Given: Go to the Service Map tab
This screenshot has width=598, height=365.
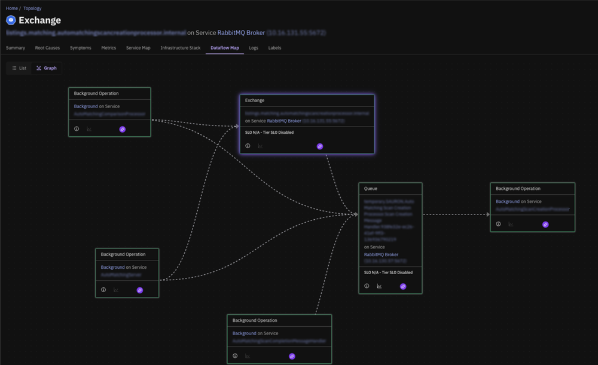Looking at the screenshot, I should (138, 48).
